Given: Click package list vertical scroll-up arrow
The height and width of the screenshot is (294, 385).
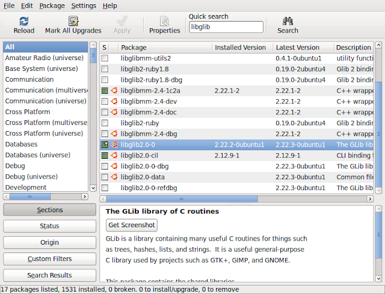Looking at the screenshot, I should pos(378,45).
